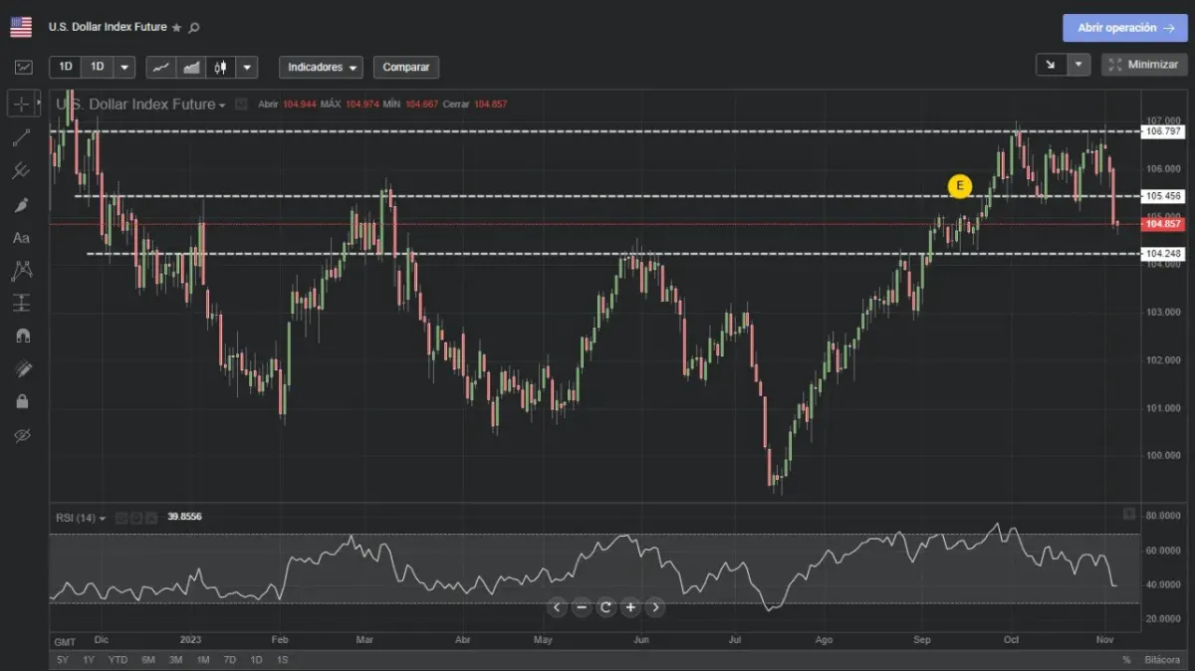Click icon next to the chart legend title
The width and height of the screenshot is (1195, 671).
[241, 104]
